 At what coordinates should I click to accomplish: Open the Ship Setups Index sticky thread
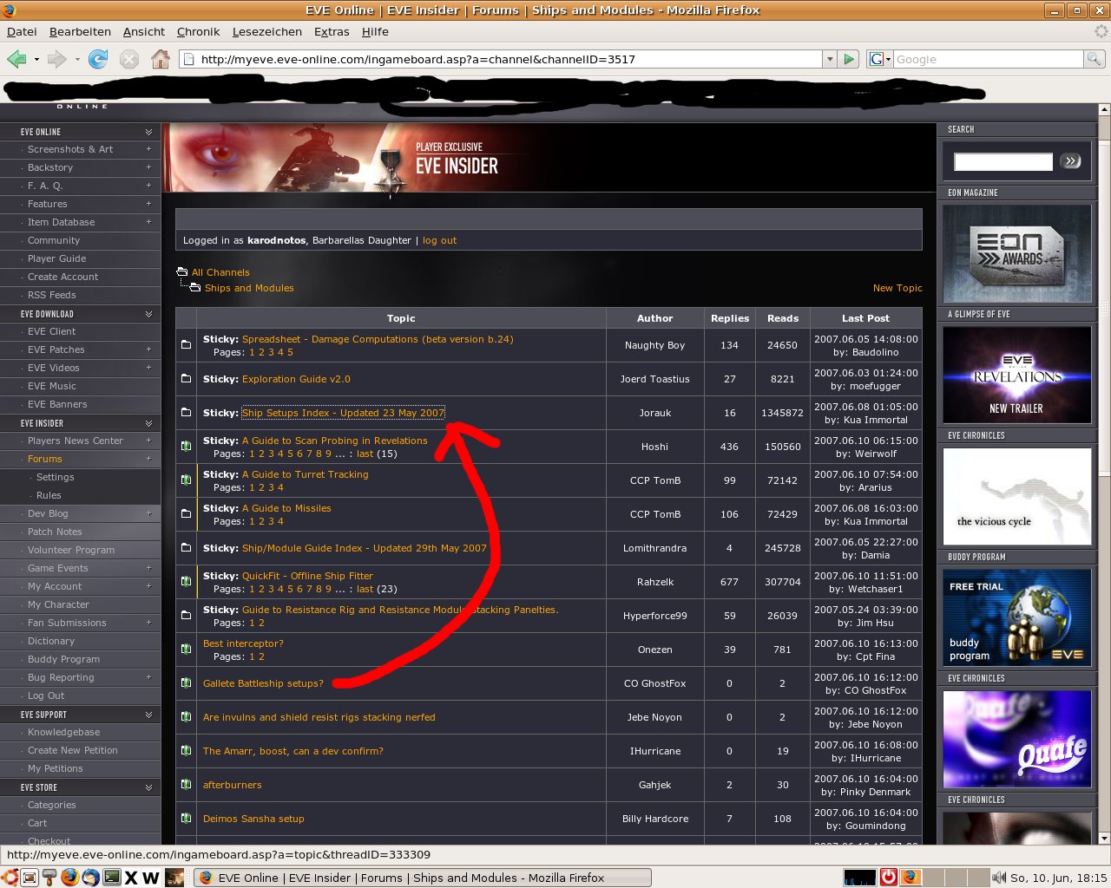point(343,413)
